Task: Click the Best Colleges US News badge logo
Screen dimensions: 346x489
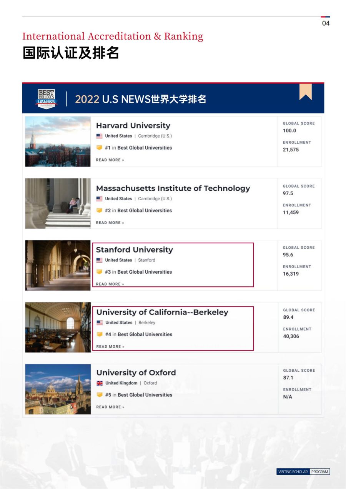Action: tap(46, 99)
